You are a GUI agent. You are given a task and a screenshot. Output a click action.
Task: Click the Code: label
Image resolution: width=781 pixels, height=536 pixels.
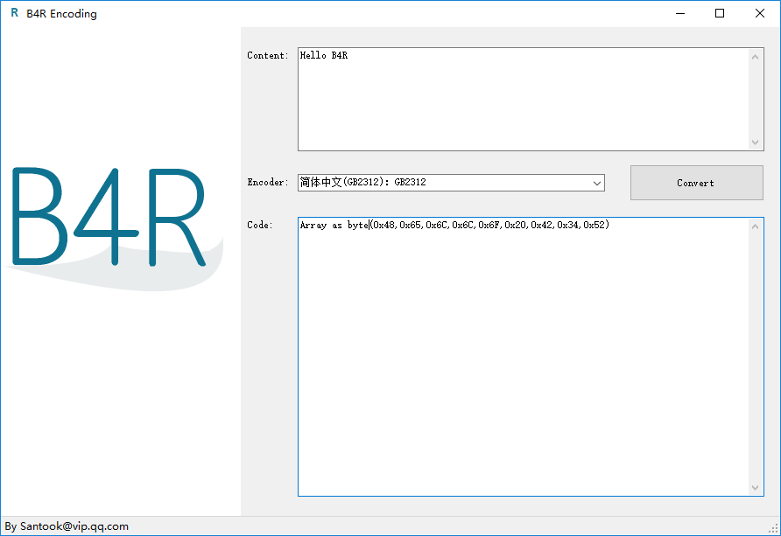tap(260, 225)
